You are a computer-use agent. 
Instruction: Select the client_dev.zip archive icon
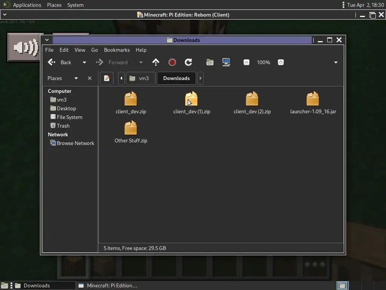tap(130, 99)
